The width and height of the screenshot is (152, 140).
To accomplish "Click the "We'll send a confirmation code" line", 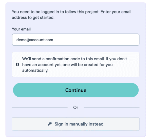I will [x=74, y=59].
